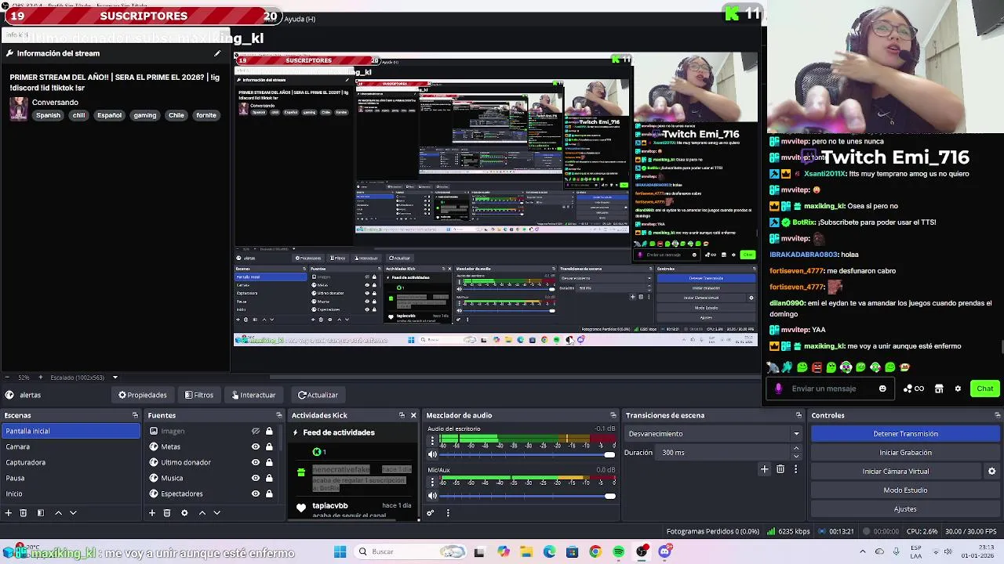This screenshot has height=564, width=1004.
Task: Open virtual camera settings gear icon
Action: point(991,472)
